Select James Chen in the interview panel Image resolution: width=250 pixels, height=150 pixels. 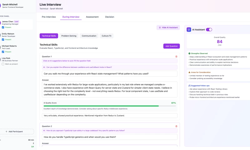[16, 24]
